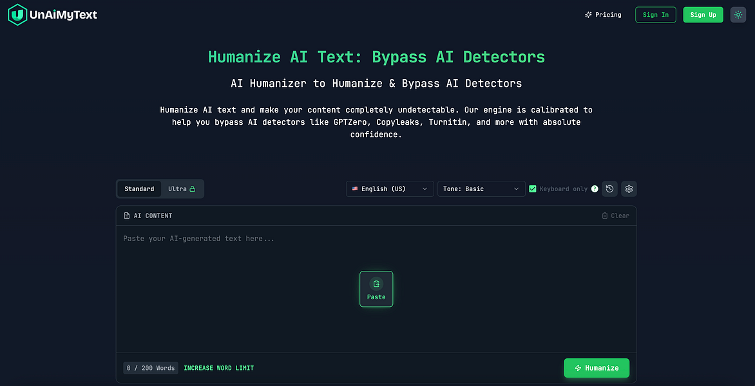Open the Pricing page

(x=603, y=15)
